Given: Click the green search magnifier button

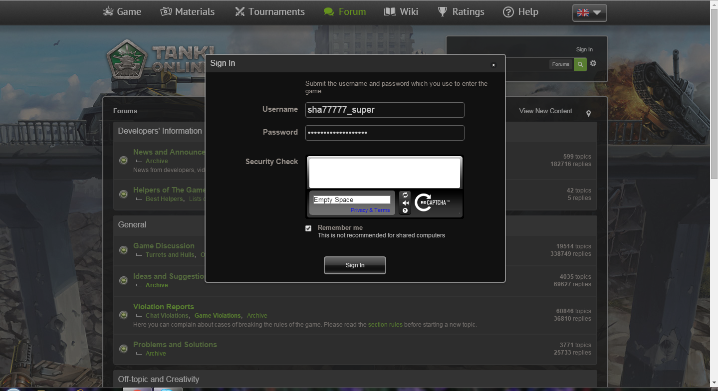Looking at the screenshot, I should pos(580,64).
